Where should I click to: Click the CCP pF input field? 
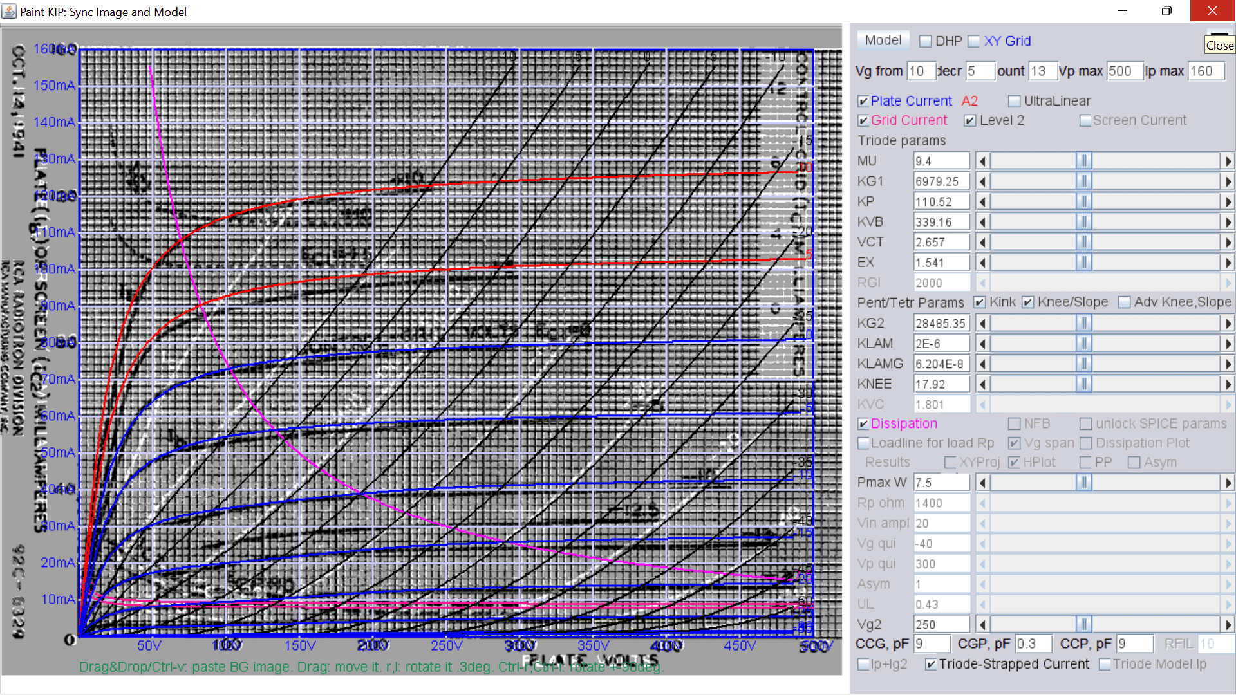tap(1135, 644)
